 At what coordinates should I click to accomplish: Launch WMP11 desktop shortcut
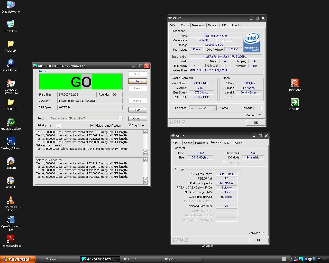tap(11, 183)
